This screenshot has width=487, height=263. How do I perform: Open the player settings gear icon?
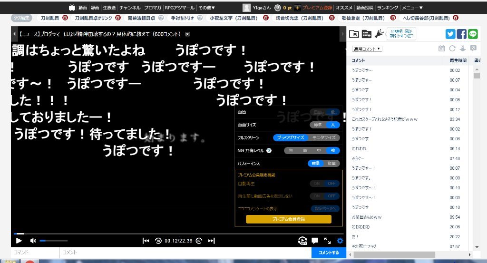pos(340,241)
